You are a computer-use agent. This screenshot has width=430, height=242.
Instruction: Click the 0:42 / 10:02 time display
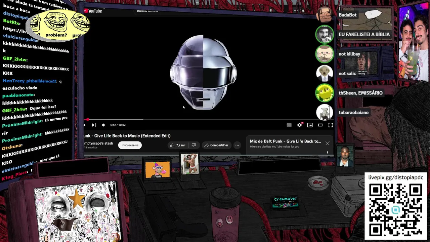(118, 125)
